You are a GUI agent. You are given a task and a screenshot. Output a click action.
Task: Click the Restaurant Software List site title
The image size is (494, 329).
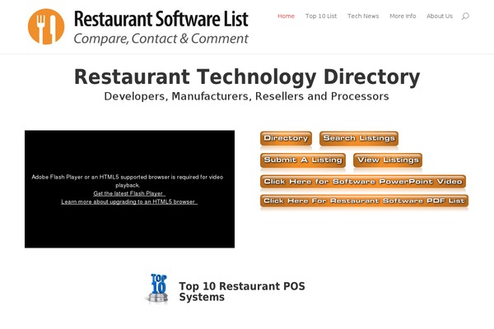(161, 19)
